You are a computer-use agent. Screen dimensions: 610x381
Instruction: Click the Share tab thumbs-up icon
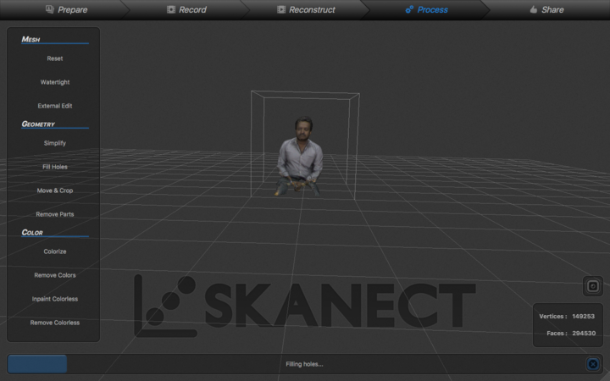point(534,9)
